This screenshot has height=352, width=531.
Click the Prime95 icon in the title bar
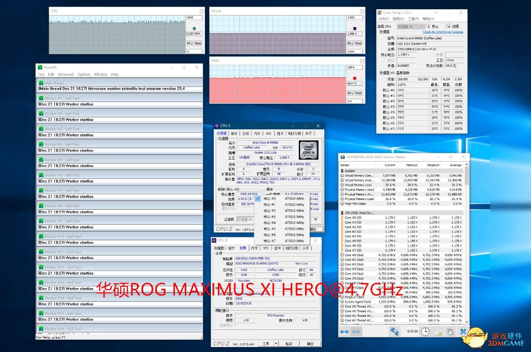click(x=40, y=67)
